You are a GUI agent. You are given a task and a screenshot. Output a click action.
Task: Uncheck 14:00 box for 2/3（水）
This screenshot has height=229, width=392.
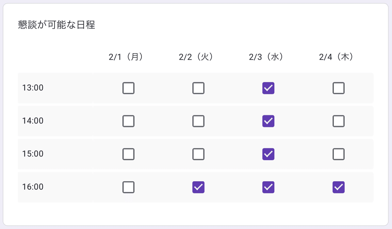click(x=268, y=121)
